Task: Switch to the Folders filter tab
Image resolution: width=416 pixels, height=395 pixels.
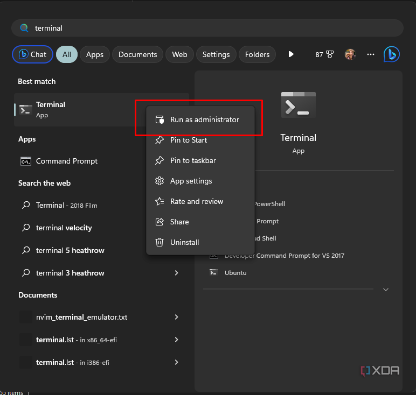Action: pos(257,54)
